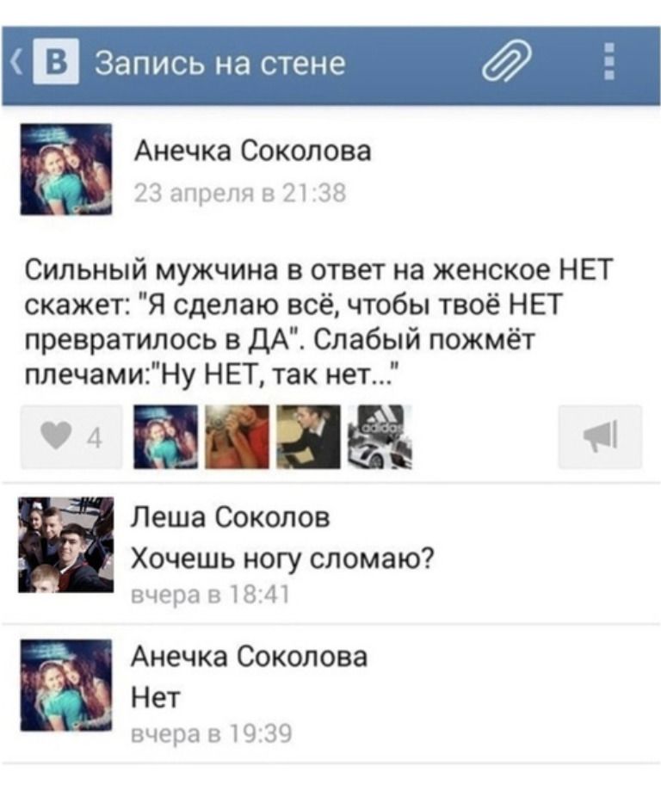Tap the comment 'Хочешь ногу сломаю?'
Viewport: 661px width, 785px height.
pyautogui.click(x=282, y=558)
